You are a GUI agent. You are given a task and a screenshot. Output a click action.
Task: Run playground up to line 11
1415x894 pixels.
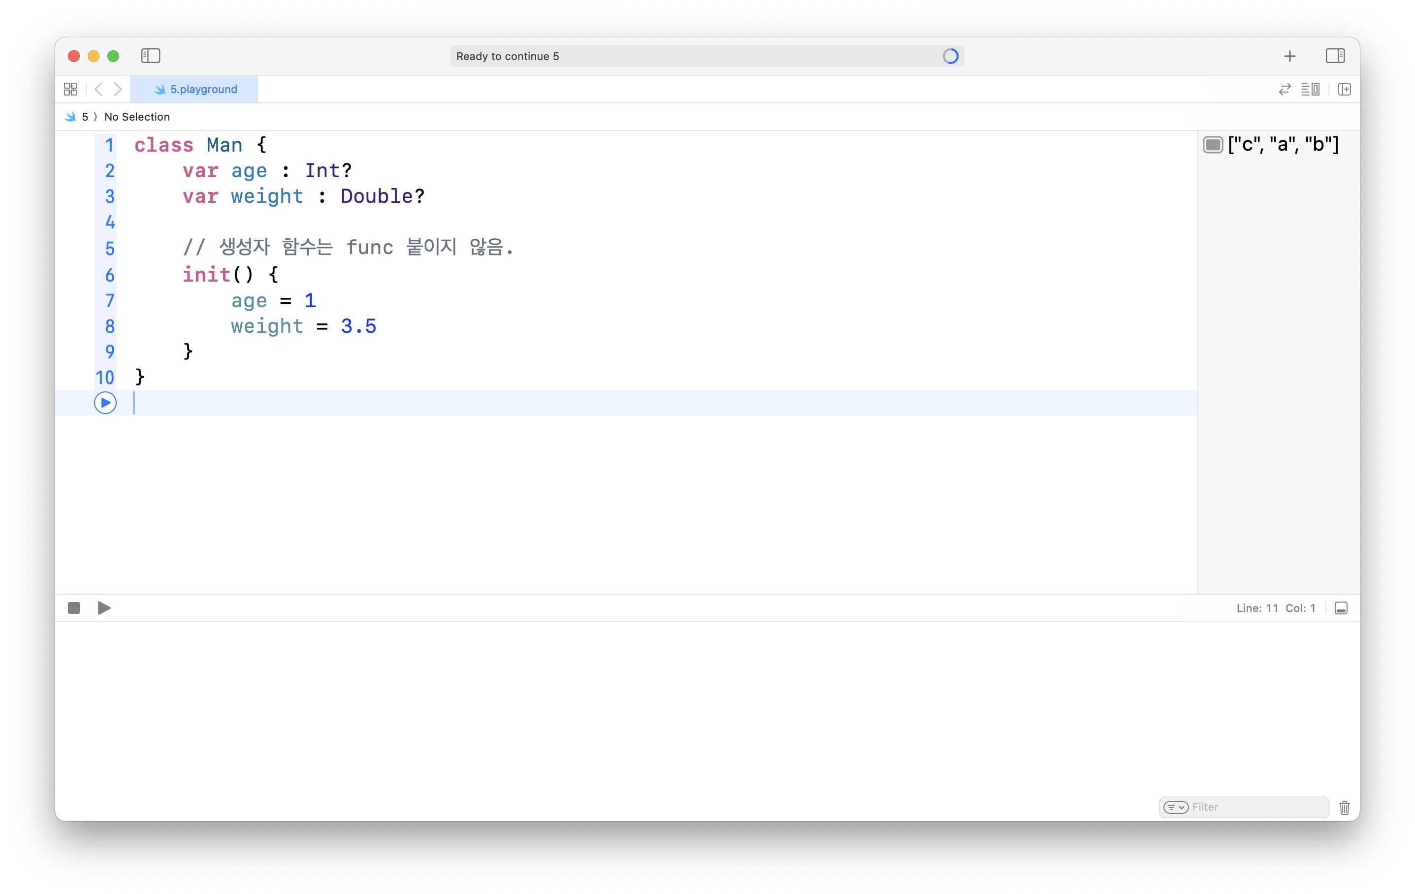105,403
